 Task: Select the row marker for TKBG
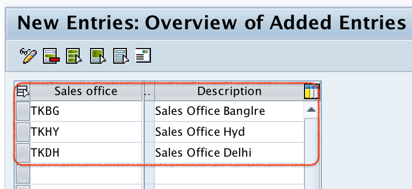23,111
